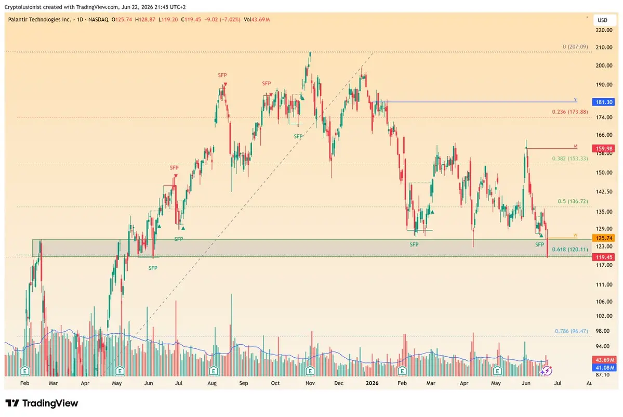Select the 0.382 (153.33) Fibonacci label
The image size is (623, 417).
570,158
